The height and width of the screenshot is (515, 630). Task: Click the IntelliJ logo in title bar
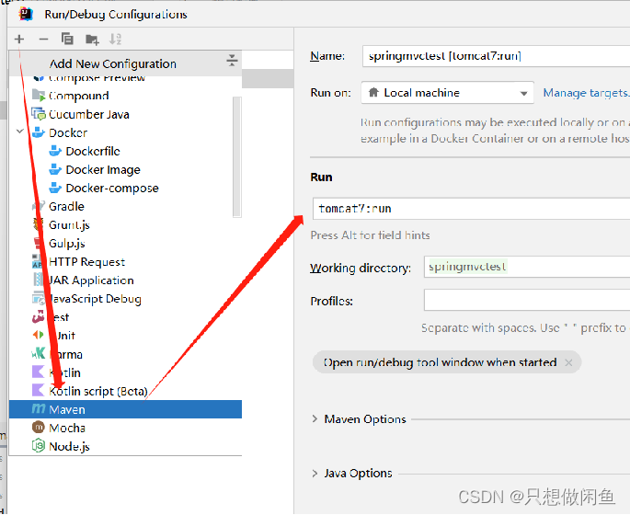pos(26,14)
